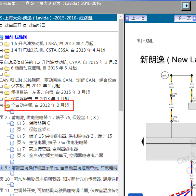
Task: Collapse the 全自动空调 2012 年 2 月起 node
Action: [x=1, y=105]
